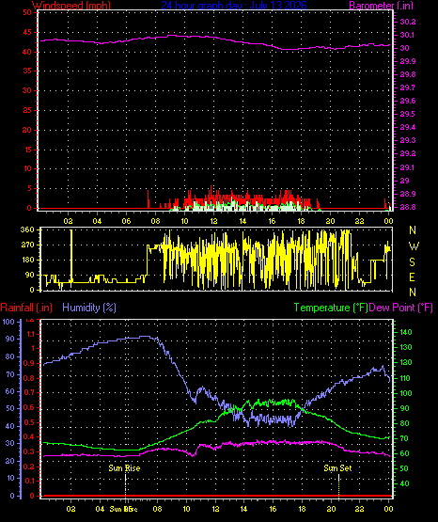Click hour 12 on windspeed chart time axis
Image resolution: width=438 pixels, height=522 pixels.
pyautogui.click(x=213, y=221)
